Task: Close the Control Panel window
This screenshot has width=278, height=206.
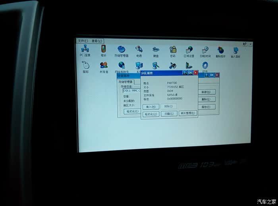Action: click(x=250, y=44)
